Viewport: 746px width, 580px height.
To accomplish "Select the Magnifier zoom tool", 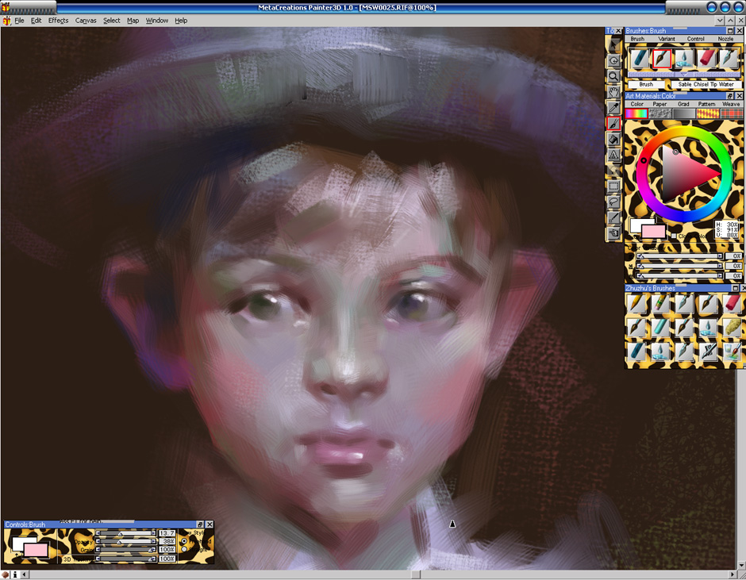I will [613, 76].
